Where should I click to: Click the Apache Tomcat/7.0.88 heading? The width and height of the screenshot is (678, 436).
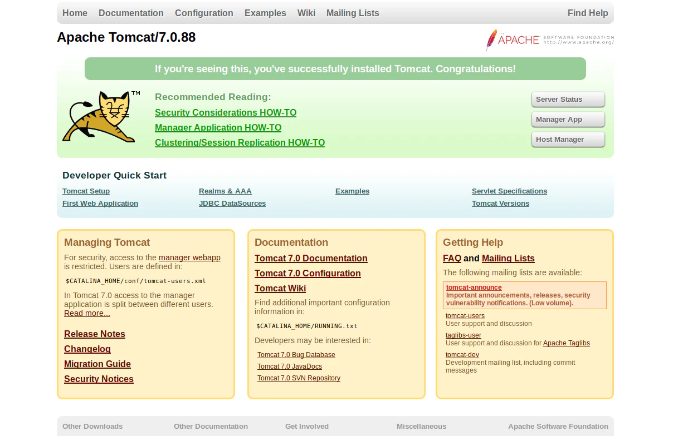(x=126, y=37)
